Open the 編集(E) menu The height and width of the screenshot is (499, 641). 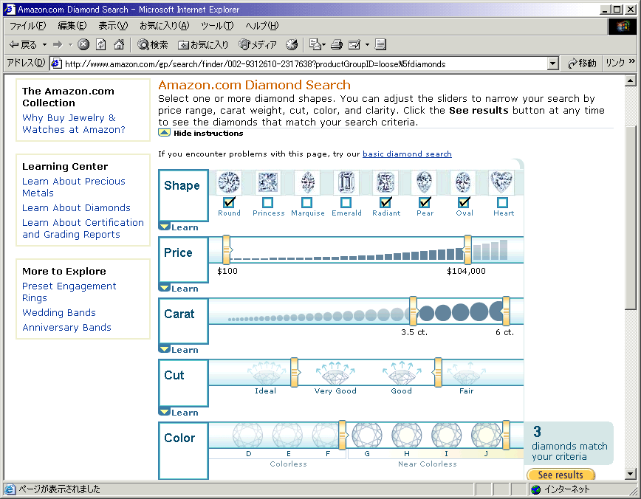point(72,26)
